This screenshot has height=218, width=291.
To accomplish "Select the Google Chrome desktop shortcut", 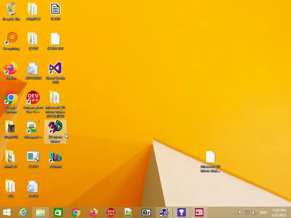I will (x=11, y=102).
